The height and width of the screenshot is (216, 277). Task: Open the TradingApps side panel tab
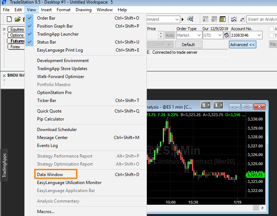tap(4, 165)
